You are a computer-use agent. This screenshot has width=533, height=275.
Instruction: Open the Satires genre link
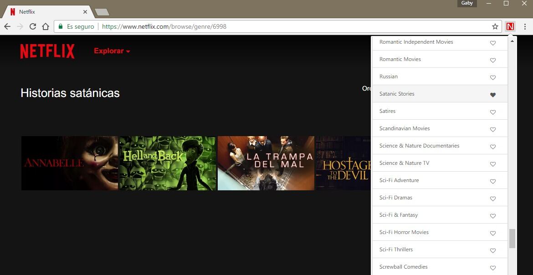click(x=387, y=111)
